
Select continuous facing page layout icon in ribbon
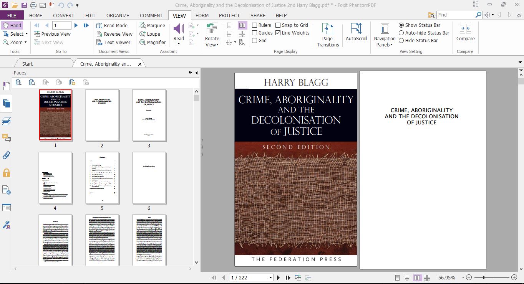[242, 34]
